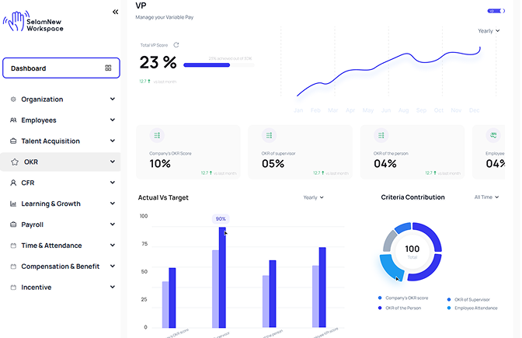Click the star icon next to OKR
The width and height of the screenshot is (522, 338).
[x=14, y=162]
